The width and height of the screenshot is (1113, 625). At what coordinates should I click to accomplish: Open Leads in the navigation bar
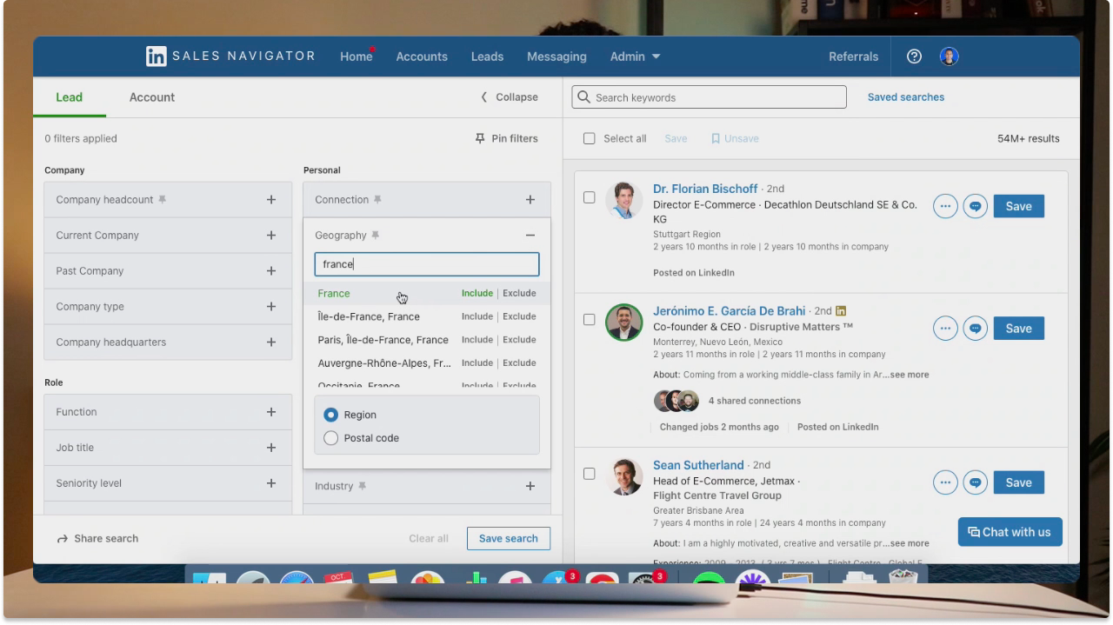tap(487, 57)
